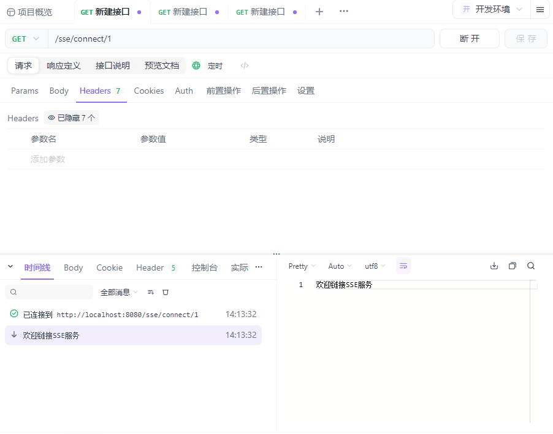Open the GET method dropdown
553x434 pixels.
(26, 39)
